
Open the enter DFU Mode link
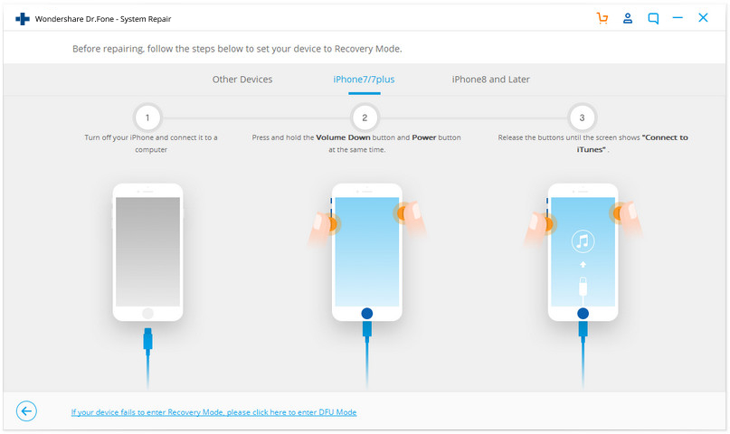click(x=213, y=412)
